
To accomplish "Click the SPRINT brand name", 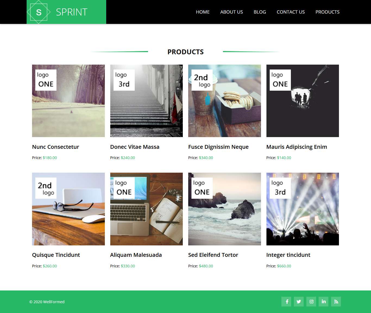I will click(x=72, y=12).
